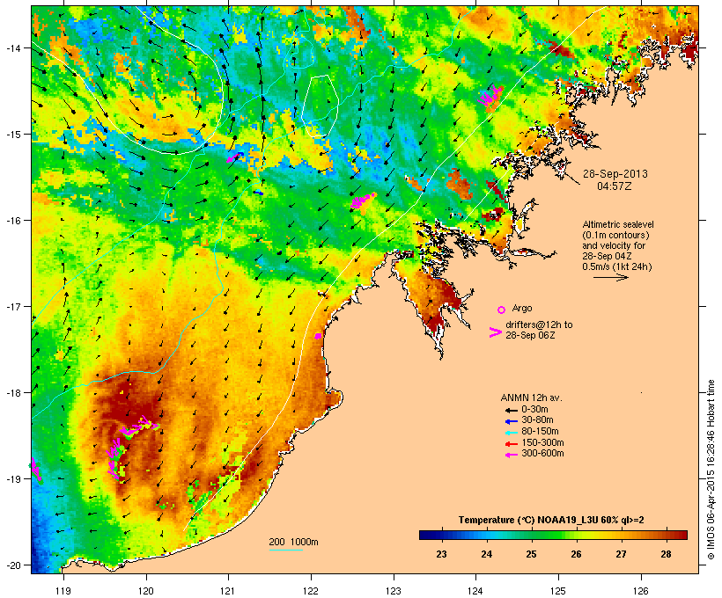Click the colorbar tick label 27
Image resolution: width=722 pixels, height=598 pixels.
point(621,554)
